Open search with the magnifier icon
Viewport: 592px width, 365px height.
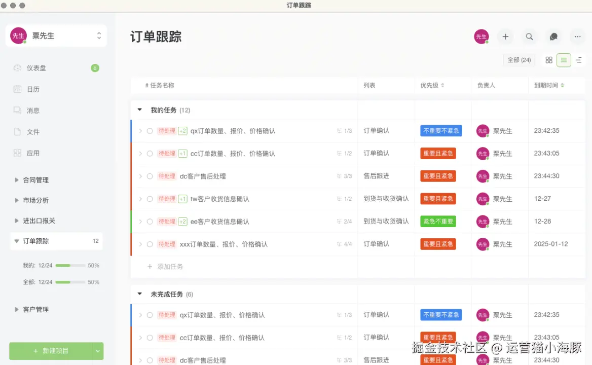[529, 36]
